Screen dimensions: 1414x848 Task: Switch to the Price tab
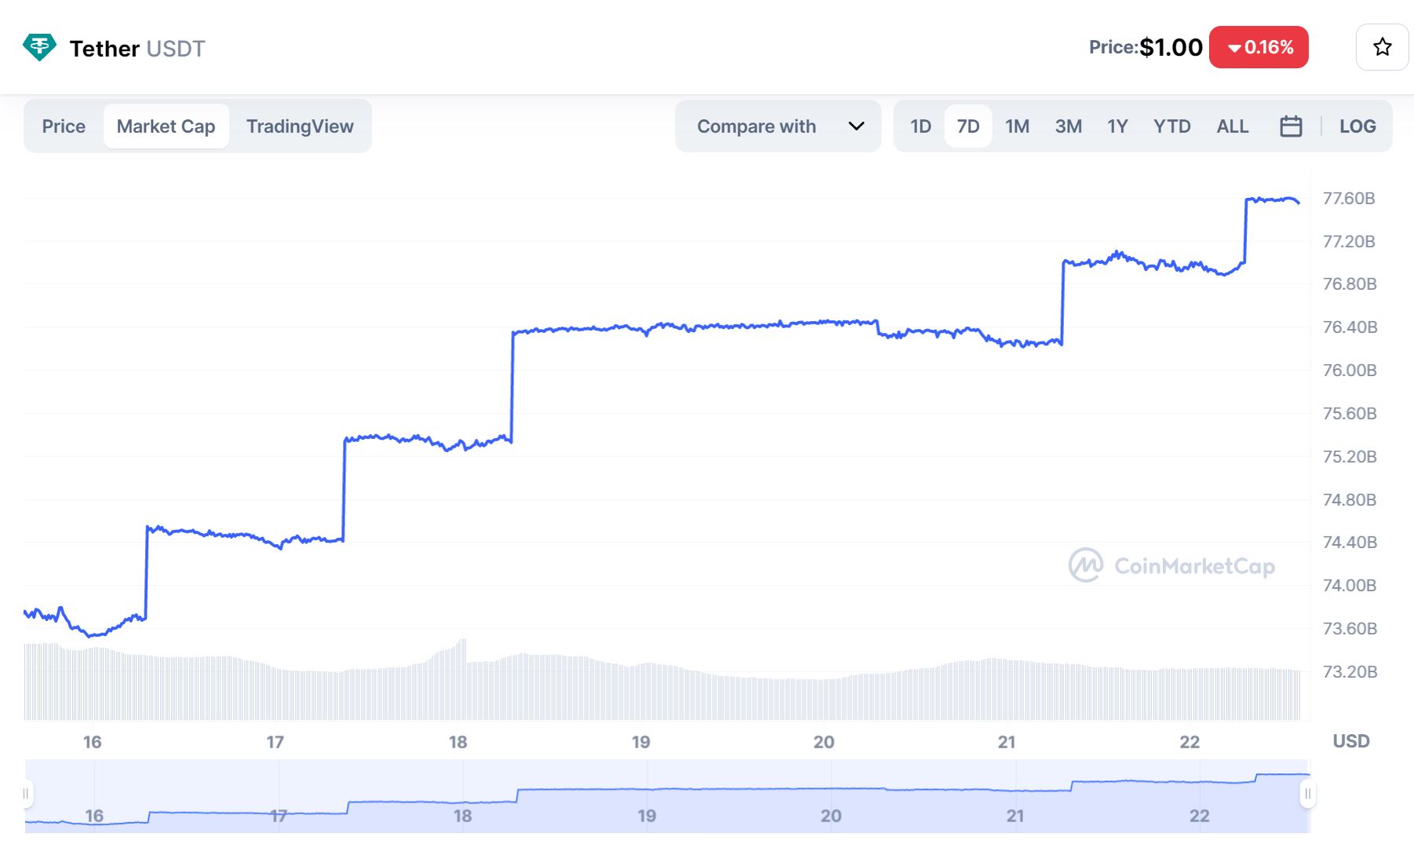pyautogui.click(x=64, y=126)
